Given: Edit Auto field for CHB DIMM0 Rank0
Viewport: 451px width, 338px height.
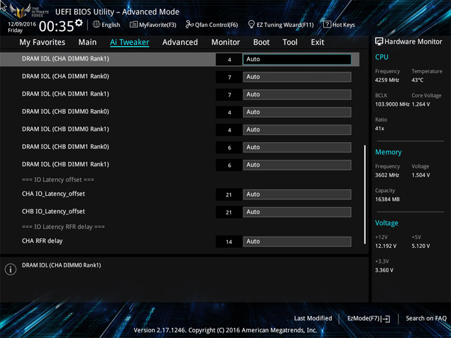Looking at the screenshot, I should (x=297, y=112).
